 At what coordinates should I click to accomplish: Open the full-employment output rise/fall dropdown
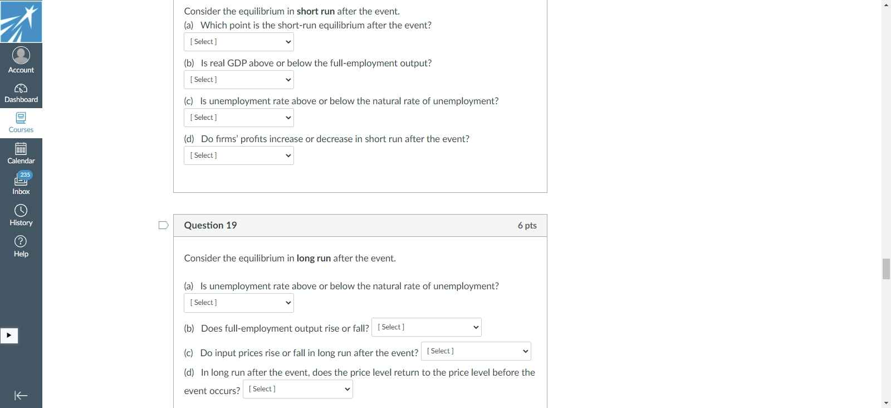click(x=426, y=327)
